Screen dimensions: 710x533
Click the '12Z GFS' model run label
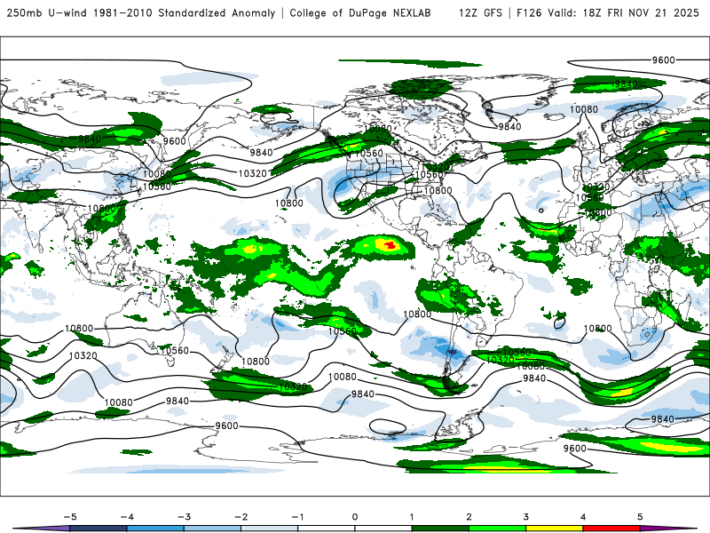480,12
